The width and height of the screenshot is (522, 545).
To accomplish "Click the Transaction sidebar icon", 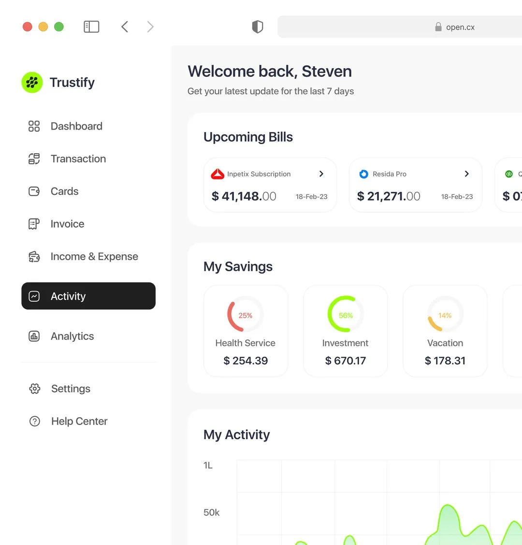I will tap(34, 159).
